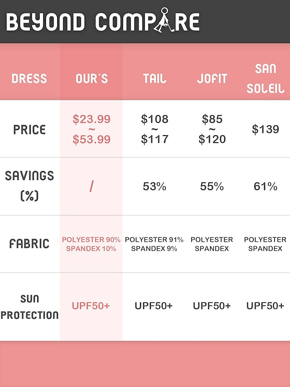
Task: Click the SAVINGS (%) row label
Action: coord(29,186)
